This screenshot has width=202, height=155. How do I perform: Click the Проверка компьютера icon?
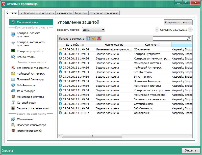pos(13,125)
